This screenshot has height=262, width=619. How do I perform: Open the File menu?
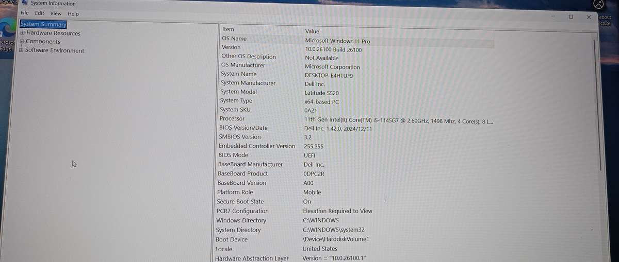point(24,13)
